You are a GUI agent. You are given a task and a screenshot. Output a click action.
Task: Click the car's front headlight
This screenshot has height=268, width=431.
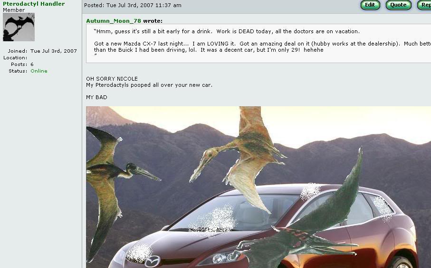(x=220, y=258)
